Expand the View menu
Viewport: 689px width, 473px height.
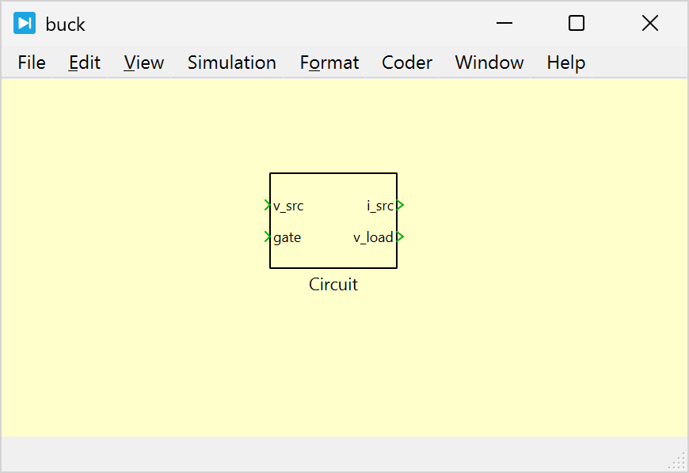coord(144,62)
